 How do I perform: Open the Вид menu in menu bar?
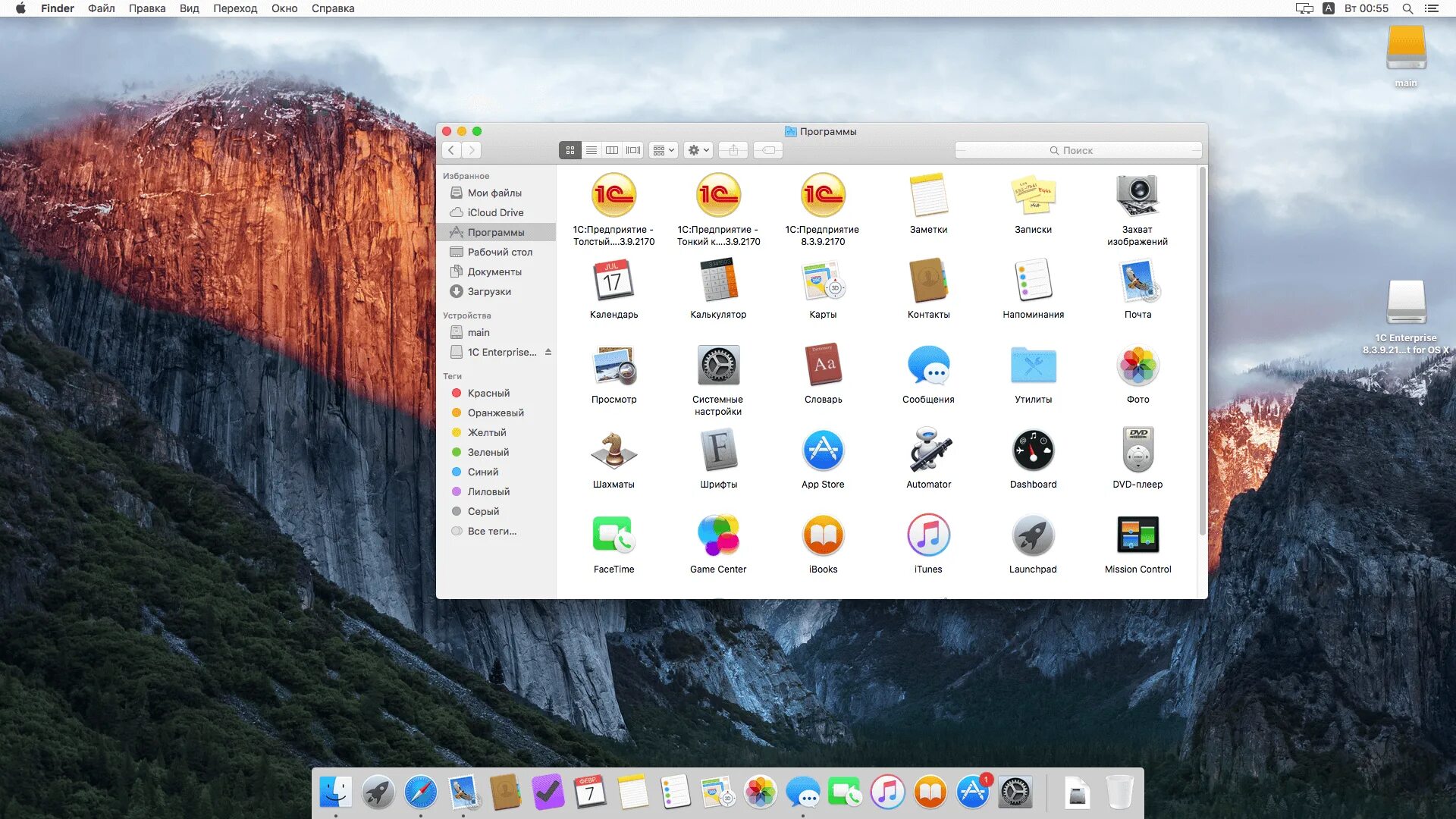(189, 8)
